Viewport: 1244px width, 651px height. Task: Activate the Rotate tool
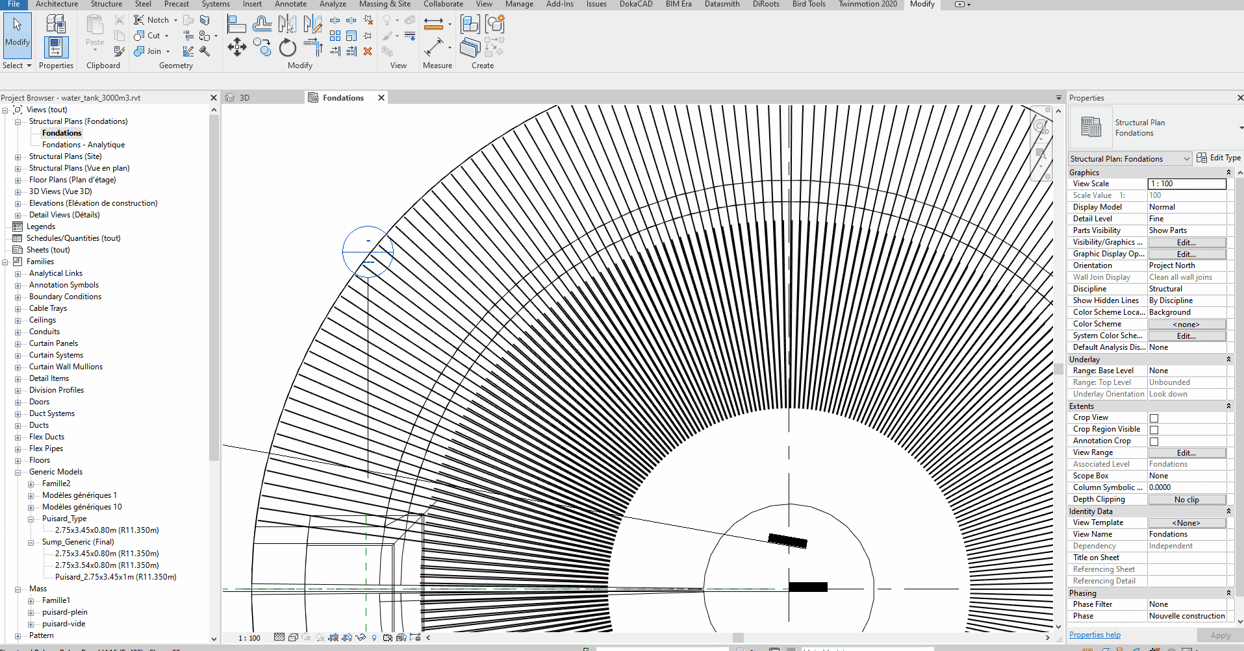pos(287,47)
